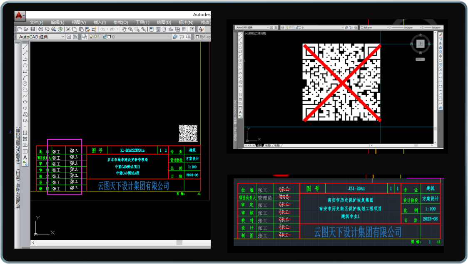
Task: Click the ByLayer color swatch in left window
Action: point(197,37)
